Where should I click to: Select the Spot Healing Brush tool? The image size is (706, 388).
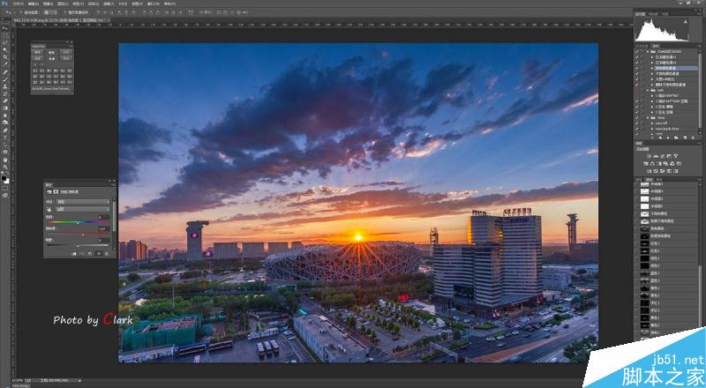coord(5,72)
